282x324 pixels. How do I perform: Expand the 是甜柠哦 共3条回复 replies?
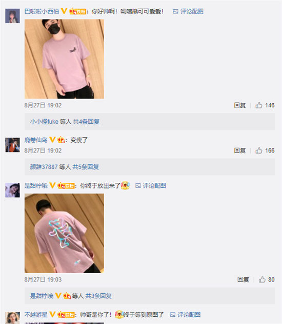71,296
